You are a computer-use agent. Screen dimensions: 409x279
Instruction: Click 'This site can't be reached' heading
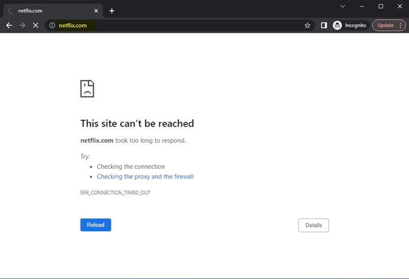tap(137, 123)
